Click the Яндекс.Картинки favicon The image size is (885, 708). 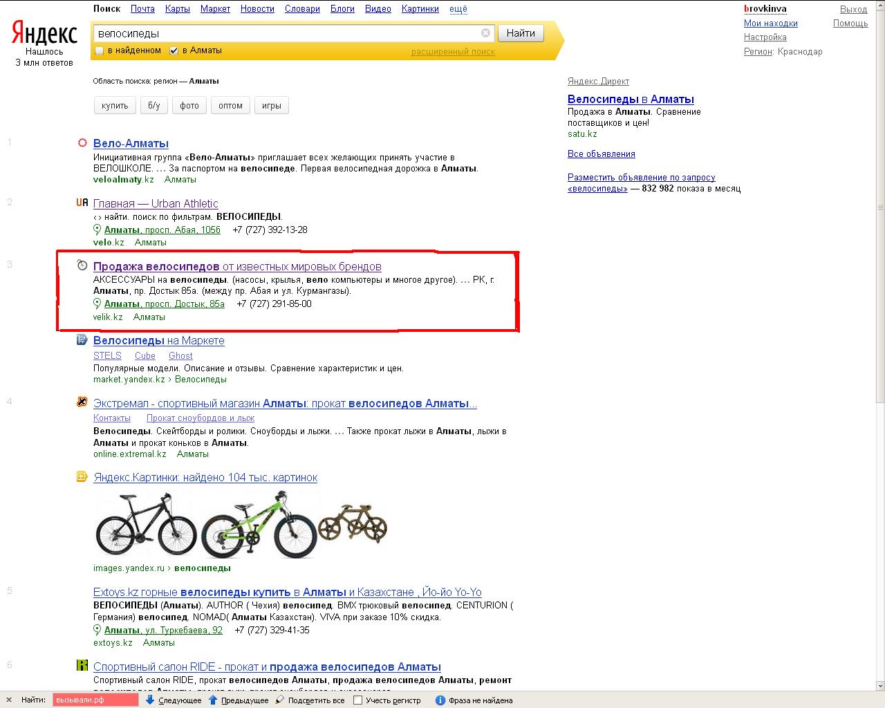point(82,476)
